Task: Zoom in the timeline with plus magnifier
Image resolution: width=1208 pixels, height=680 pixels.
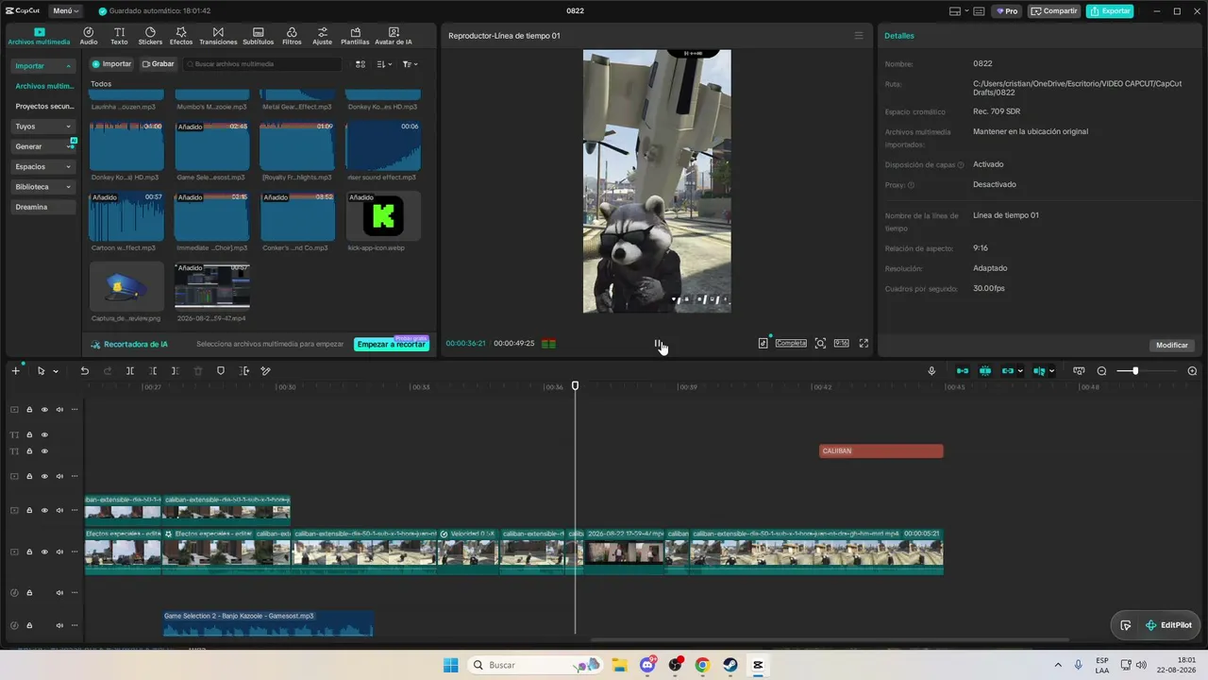Action: [1192, 371]
